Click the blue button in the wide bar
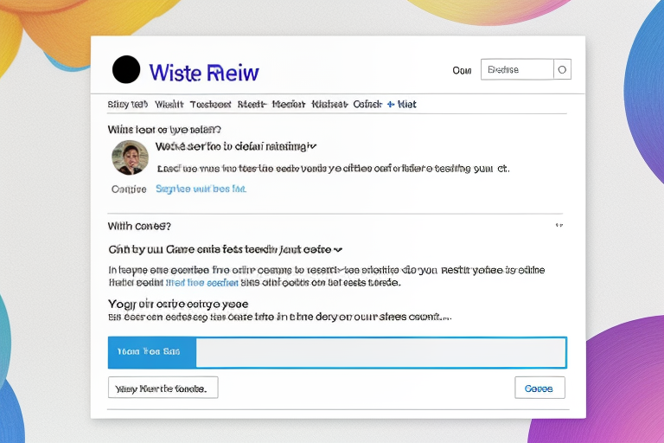 coord(152,352)
